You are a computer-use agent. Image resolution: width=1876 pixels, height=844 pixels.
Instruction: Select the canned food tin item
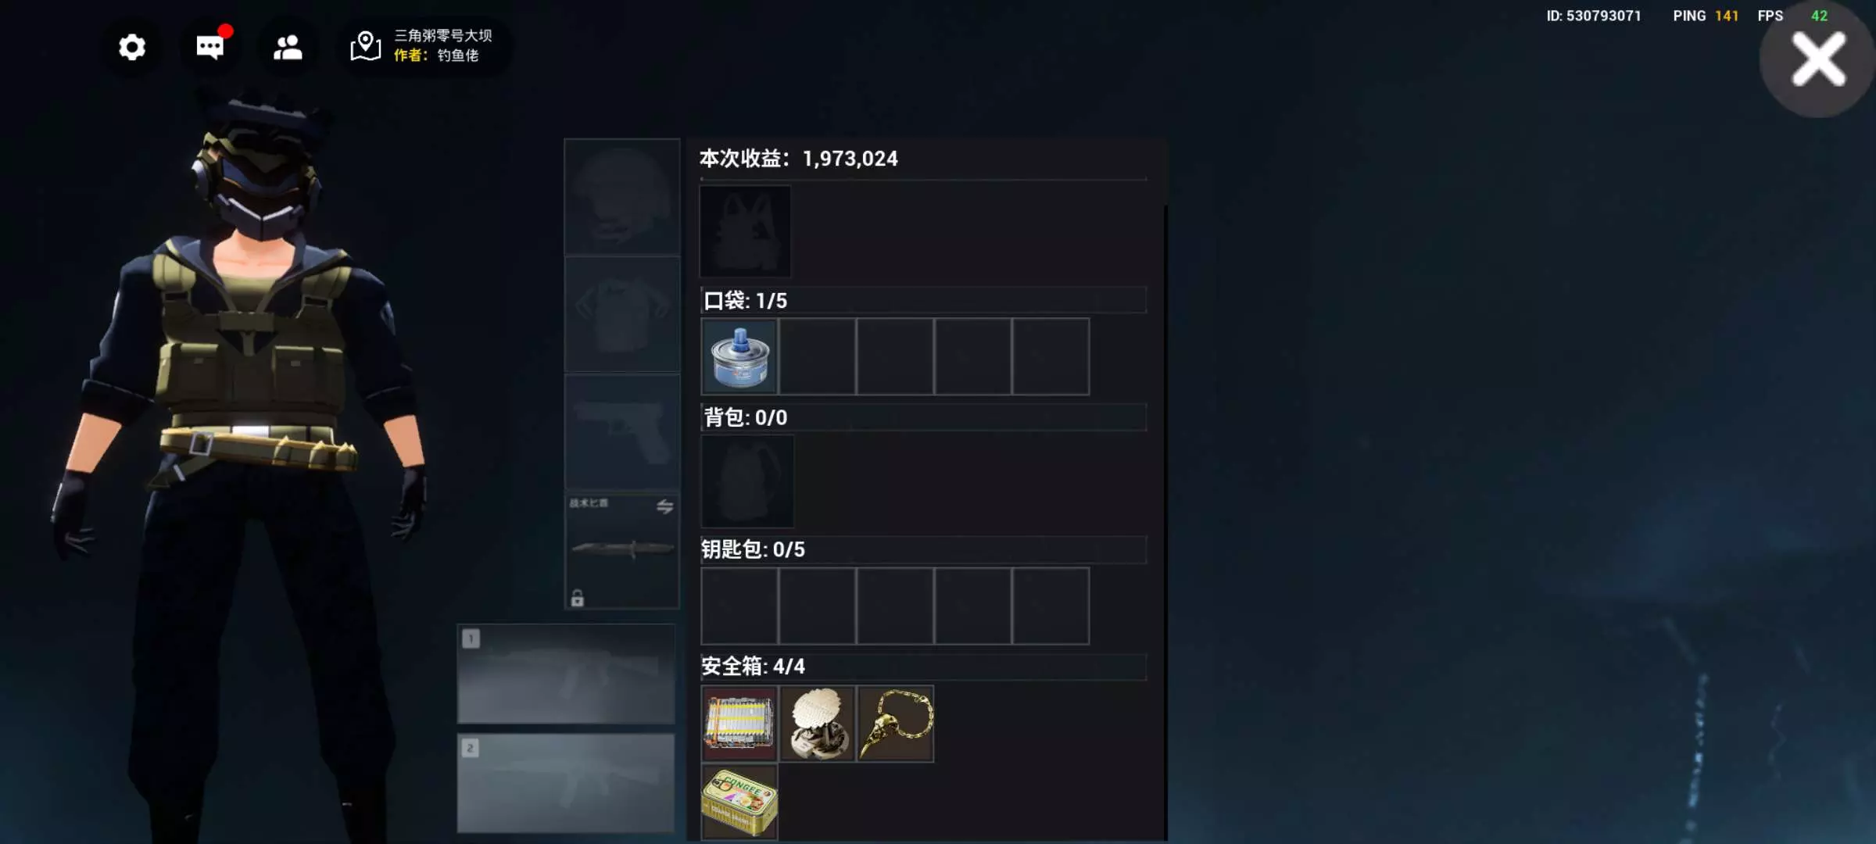point(739,802)
